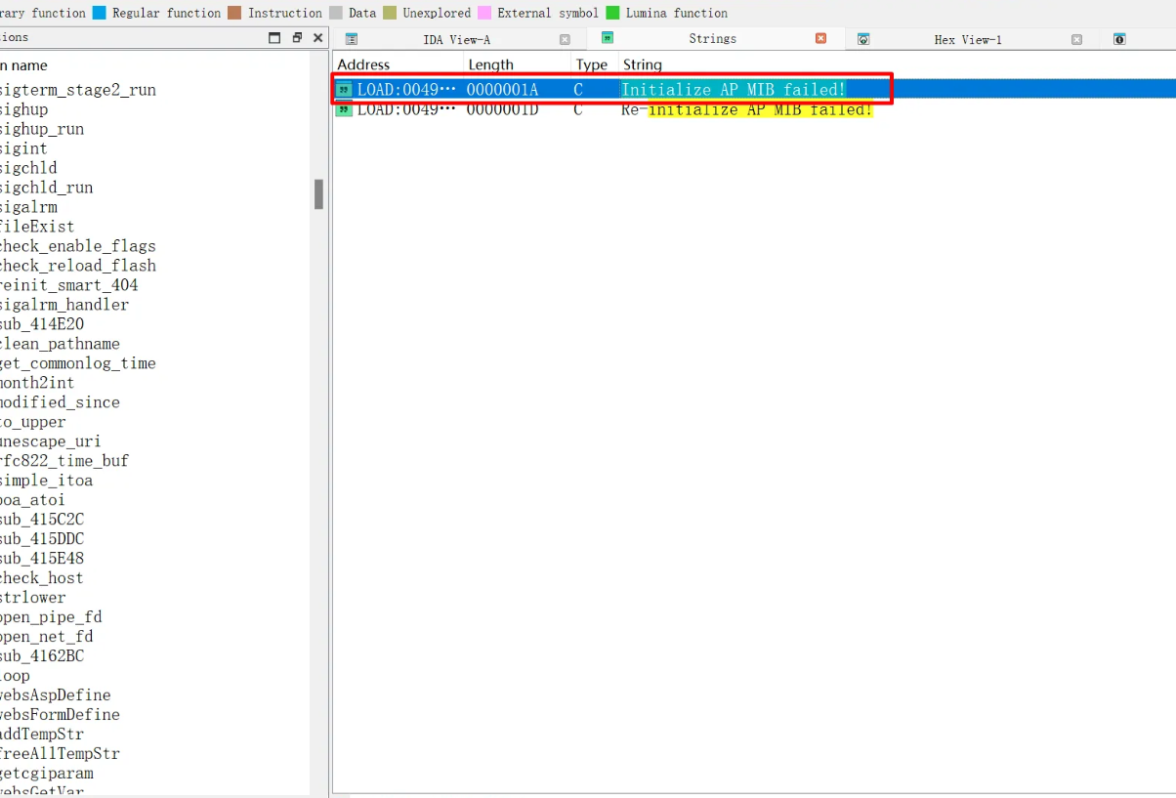
Task: Select the check_reload_flash function
Action: 78,266
